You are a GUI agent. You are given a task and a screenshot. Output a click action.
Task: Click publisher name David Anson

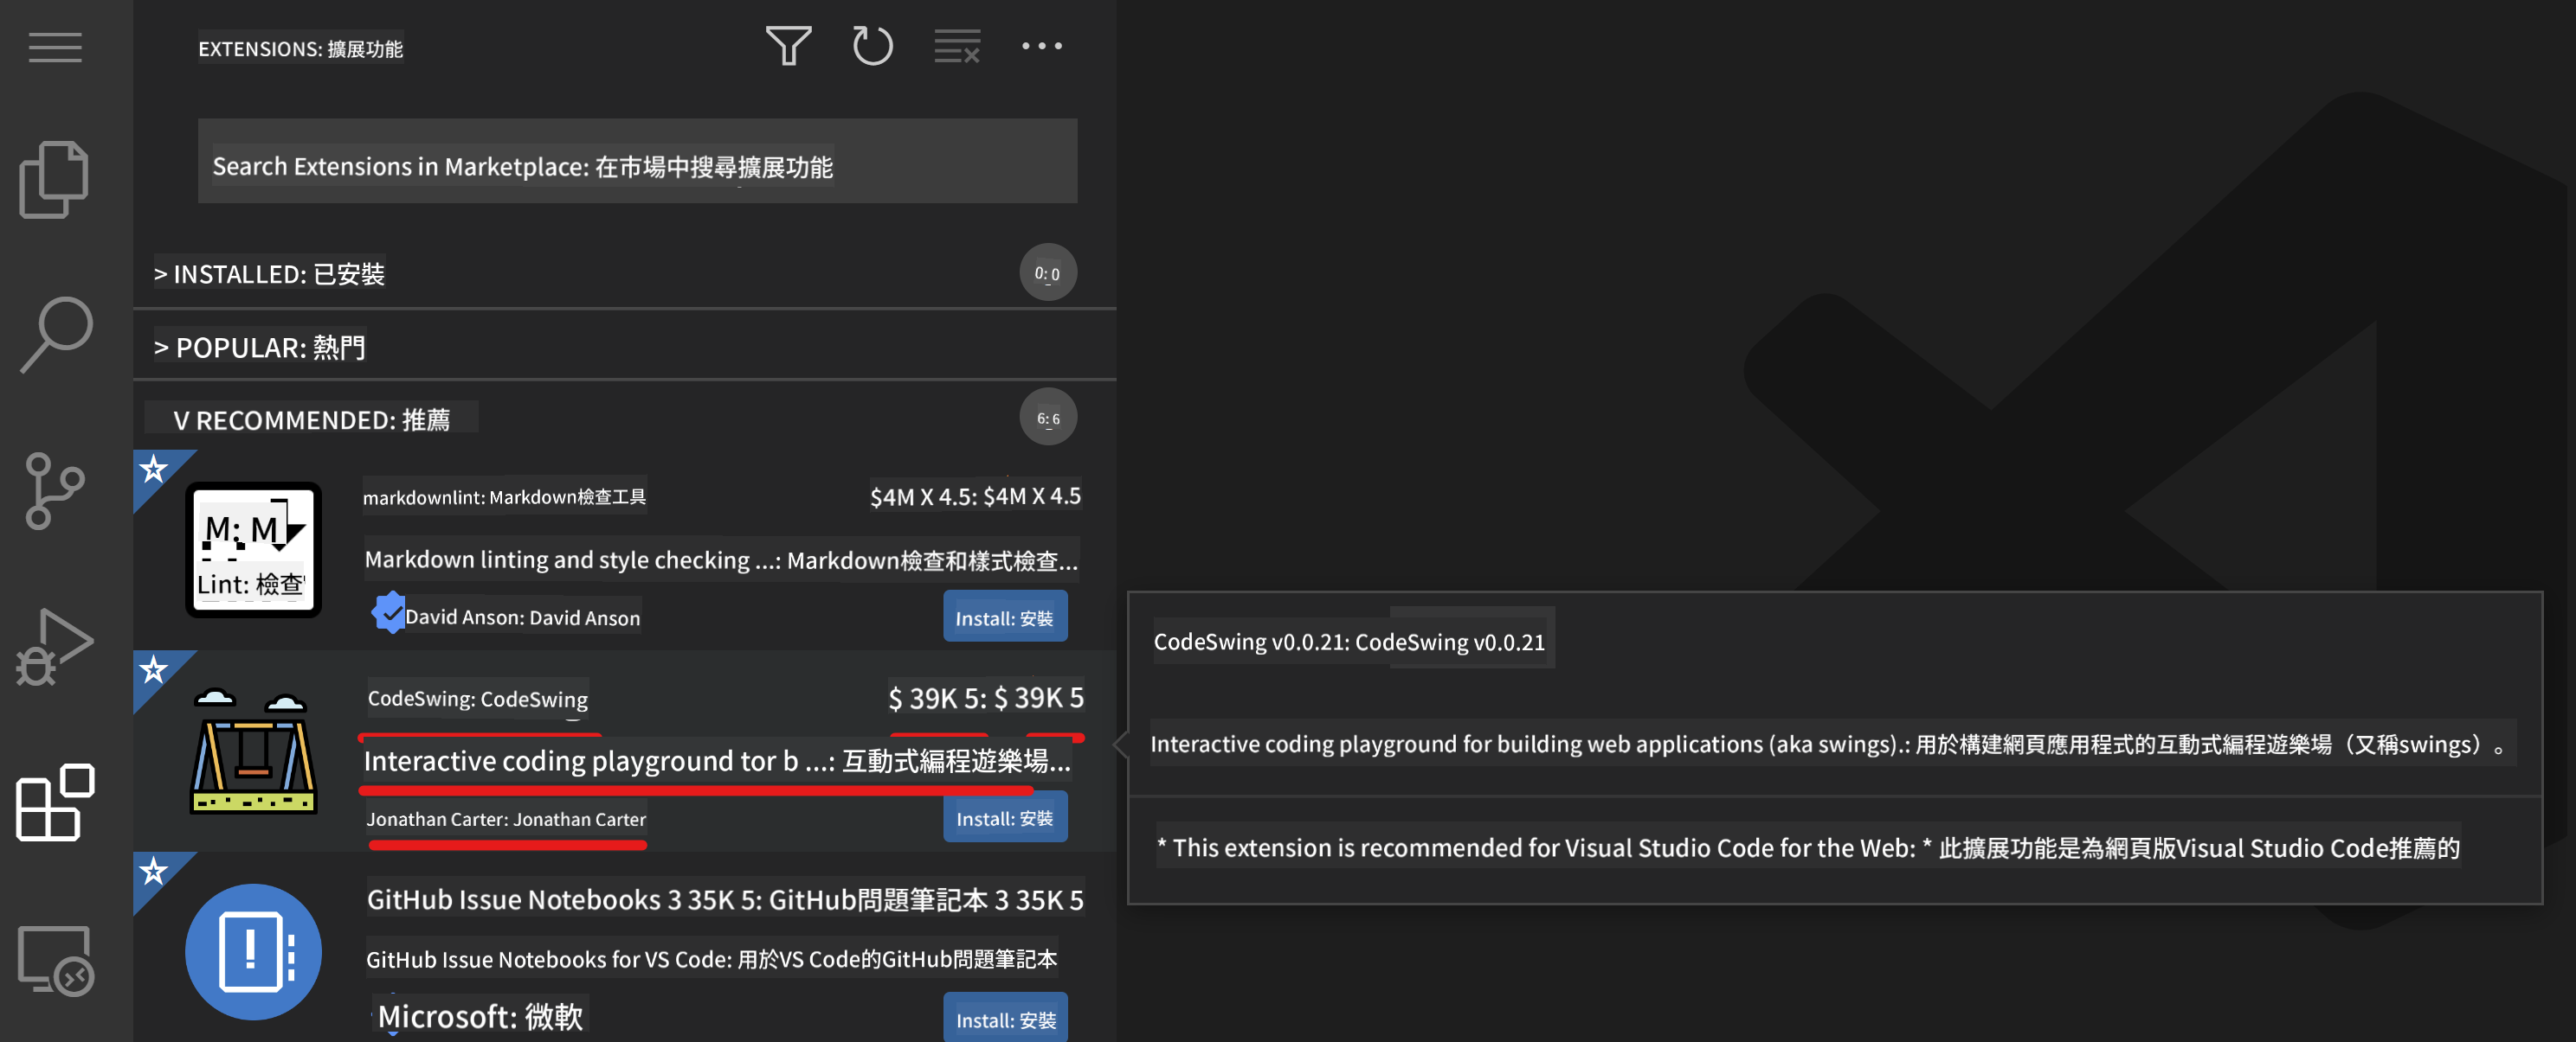pyautogui.click(x=522, y=617)
